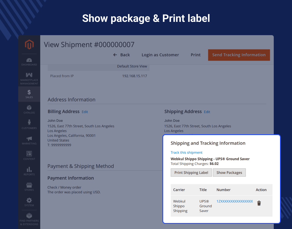
Task: Click the Default Store View text
Action: tap(132, 66)
